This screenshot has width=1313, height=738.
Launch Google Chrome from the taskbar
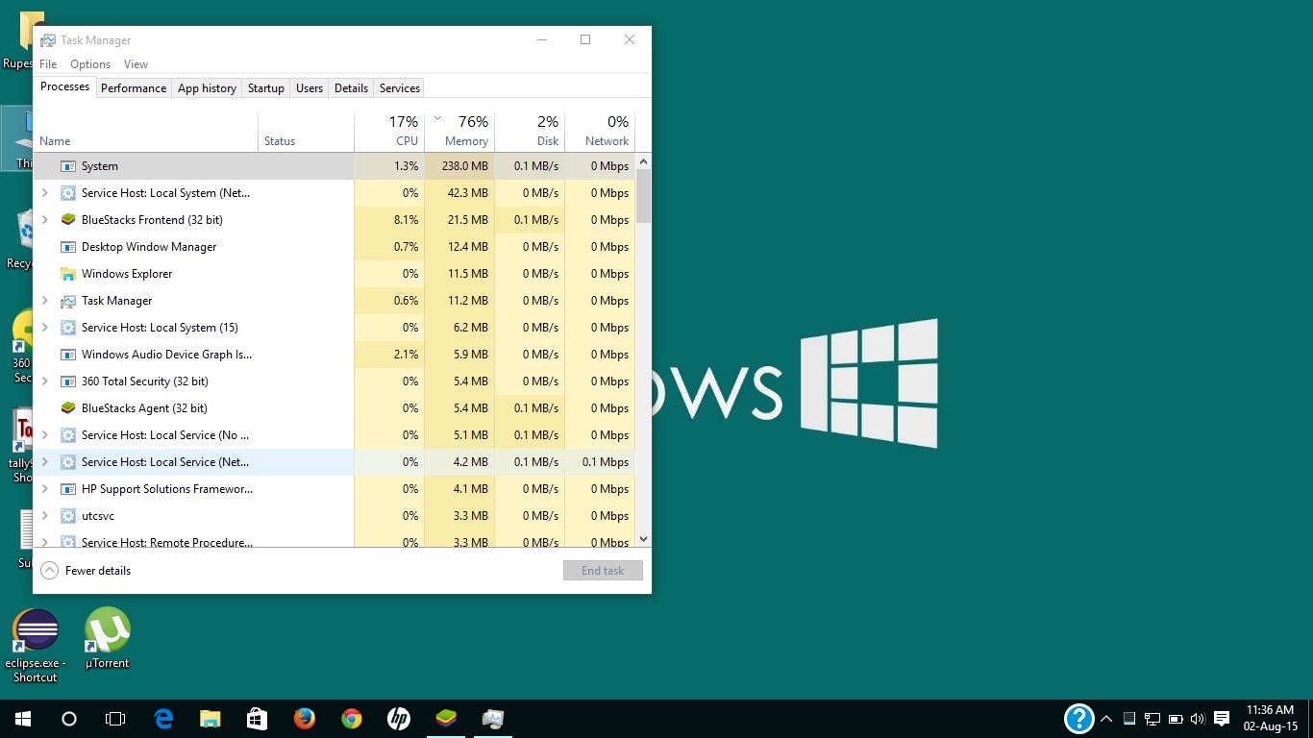[352, 719]
